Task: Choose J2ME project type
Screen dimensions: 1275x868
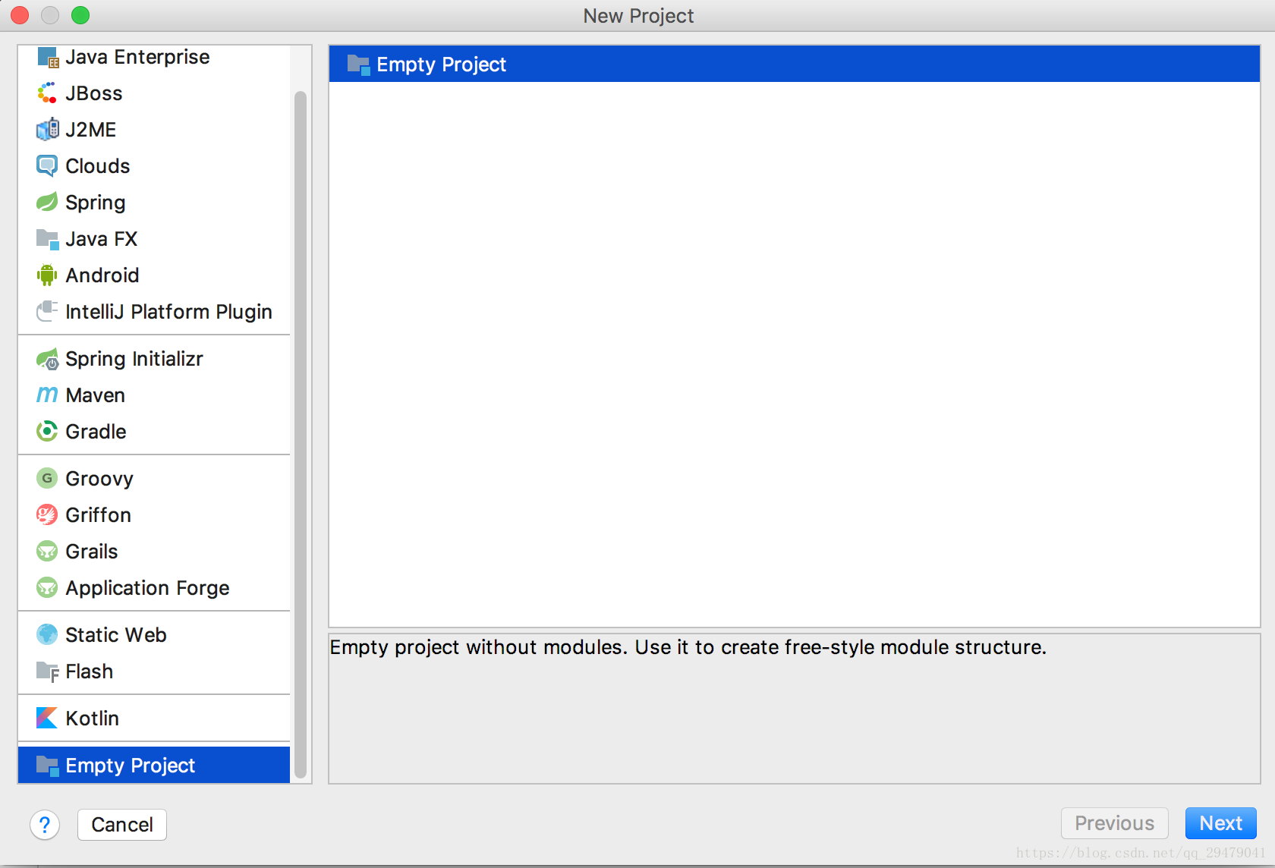Action: tap(154, 130)
